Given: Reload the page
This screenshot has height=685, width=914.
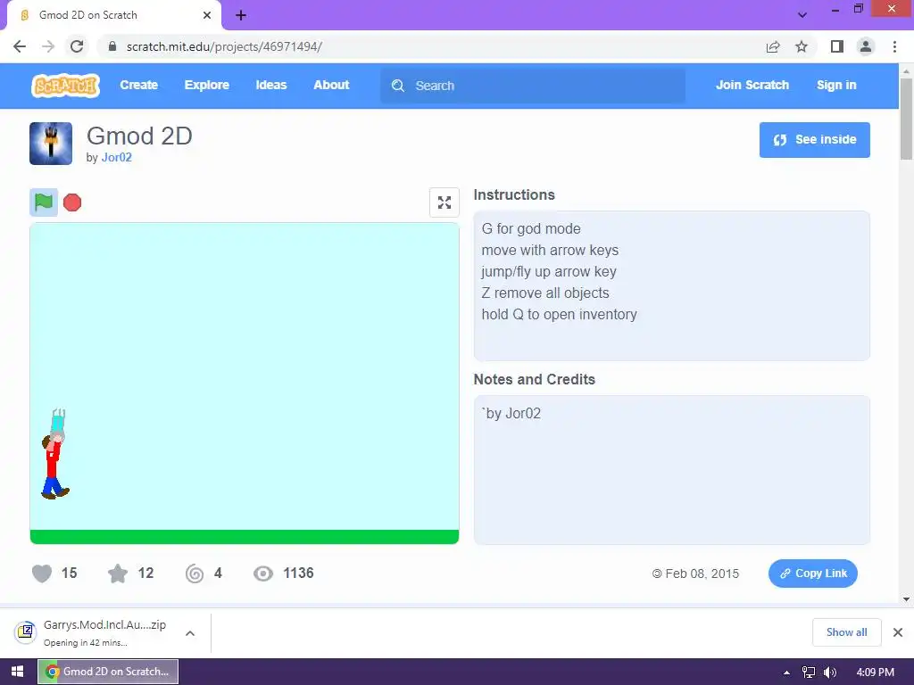Looking at the screenshot, I should pos(77,46).
